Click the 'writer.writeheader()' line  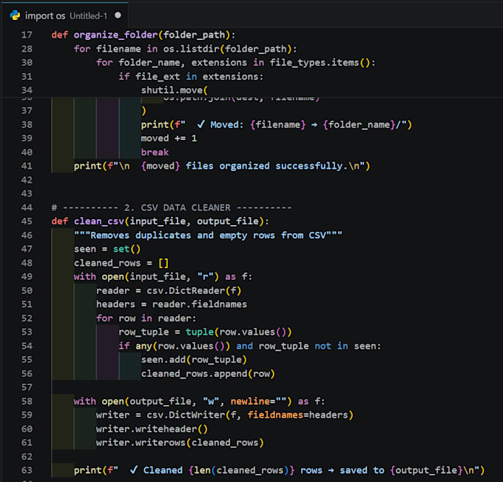tap(152, 429)
